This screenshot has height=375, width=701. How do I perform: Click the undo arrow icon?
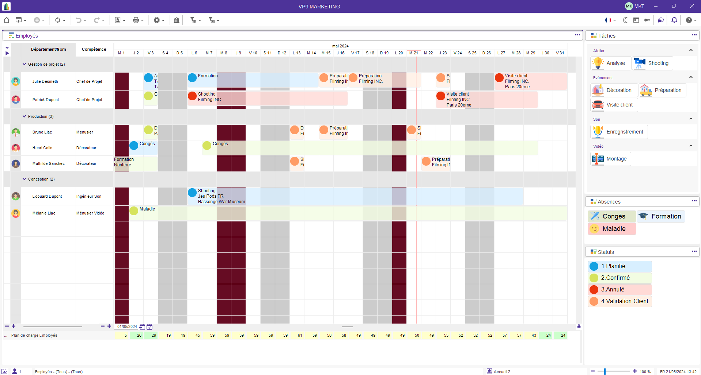[78, 20]
